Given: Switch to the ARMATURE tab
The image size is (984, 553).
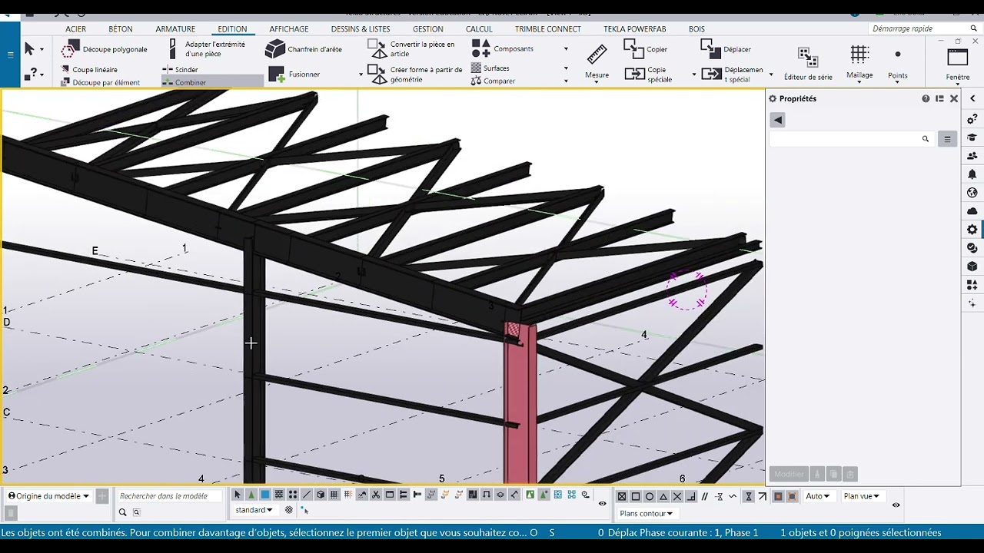Looking at the screenshot, I should coord(175,29).
